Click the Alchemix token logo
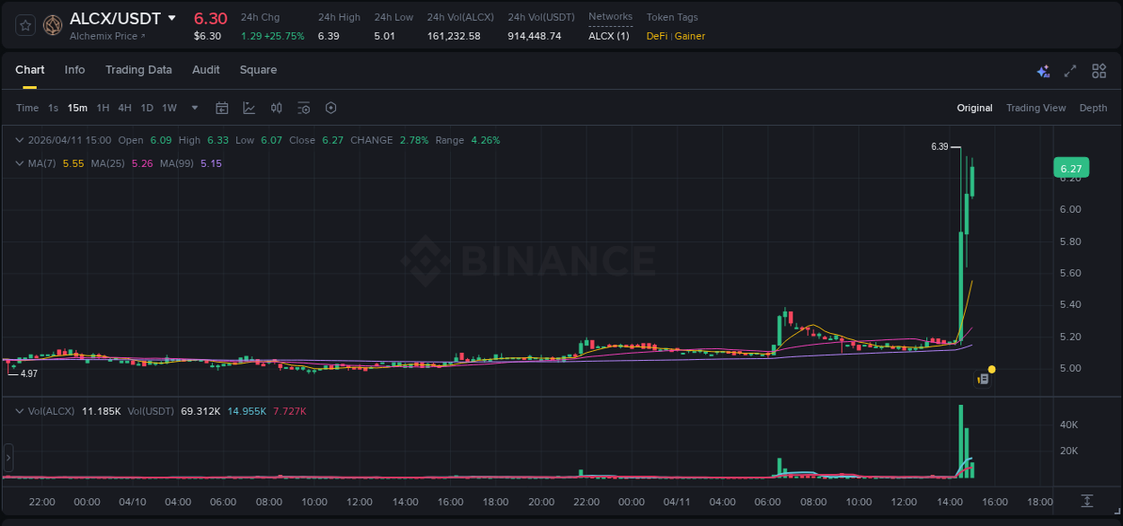 [53, 25]
